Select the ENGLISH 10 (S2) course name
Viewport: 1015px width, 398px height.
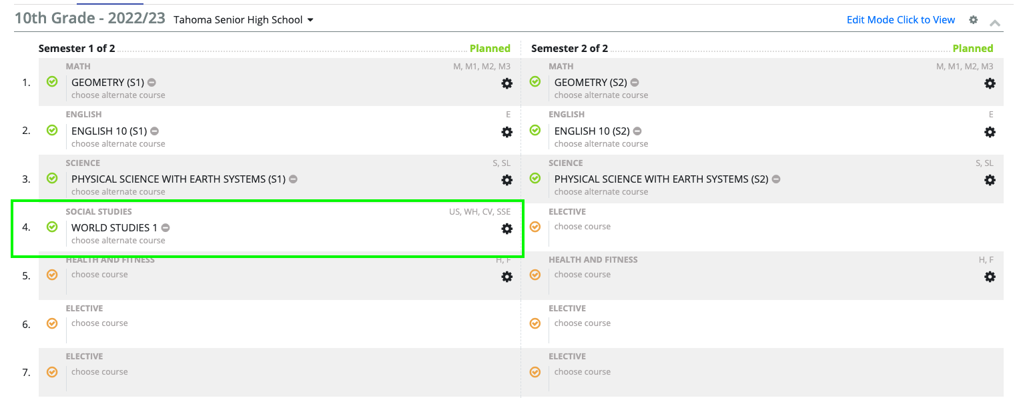pos(592,131)
